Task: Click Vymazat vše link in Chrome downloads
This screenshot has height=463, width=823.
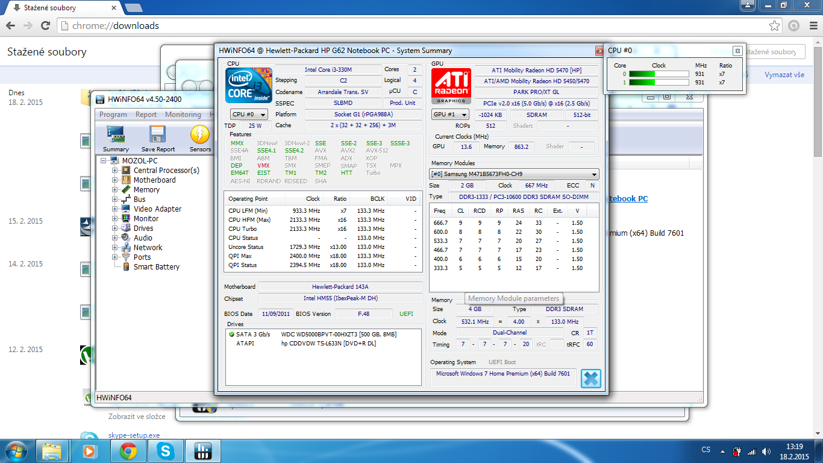Action: [784, 75]
